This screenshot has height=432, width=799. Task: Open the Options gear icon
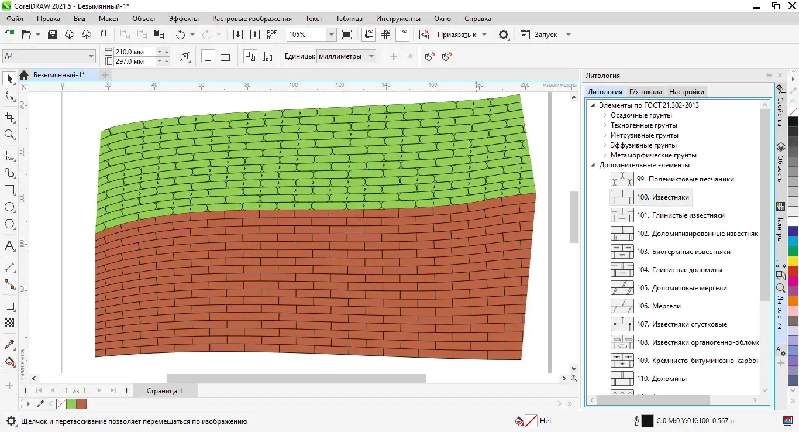point(504,35)
